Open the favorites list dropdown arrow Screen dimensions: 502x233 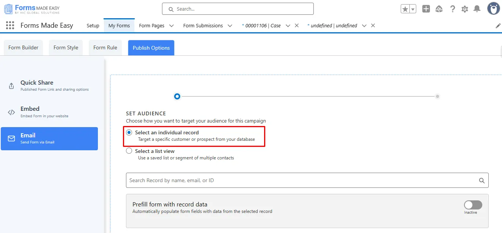coord(413,9)
